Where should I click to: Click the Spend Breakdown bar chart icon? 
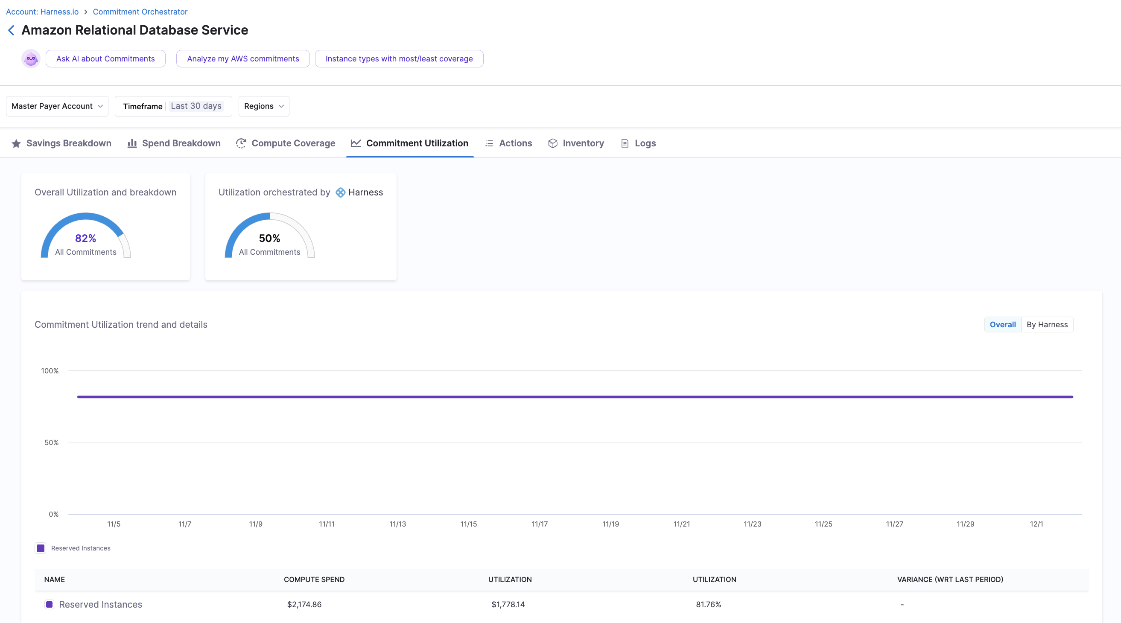[132, 143]
